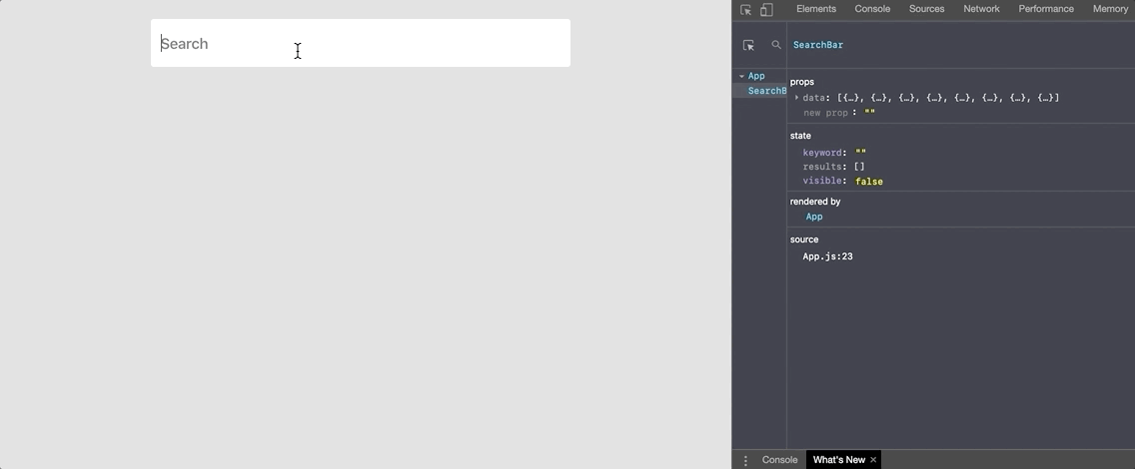The image size is (1135, 469).
Task: Collapse the App tree node
Action: coord(741,76)
